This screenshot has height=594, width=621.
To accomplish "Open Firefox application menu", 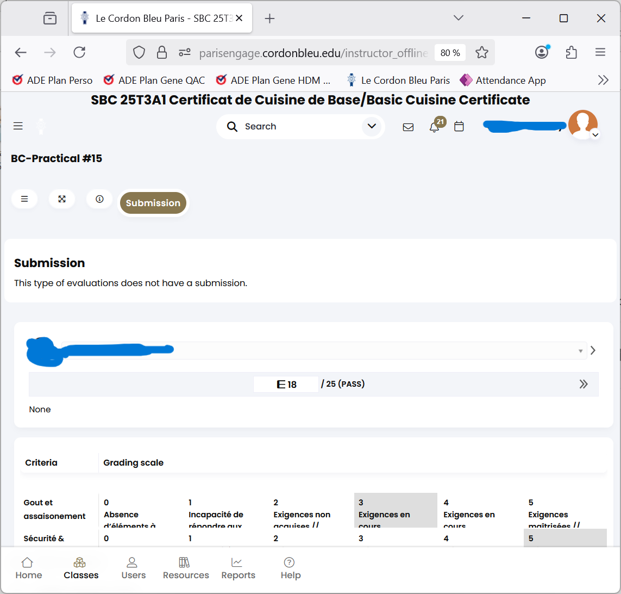I will coord(600,52).
